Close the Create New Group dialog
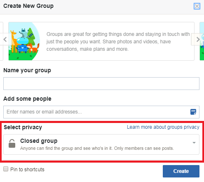This screenshot has height=182, width=204. point(197,6)
